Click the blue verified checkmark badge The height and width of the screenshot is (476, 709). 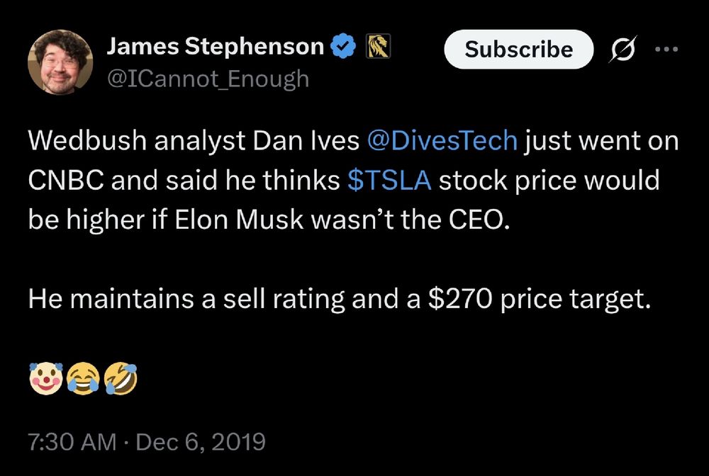345,47
